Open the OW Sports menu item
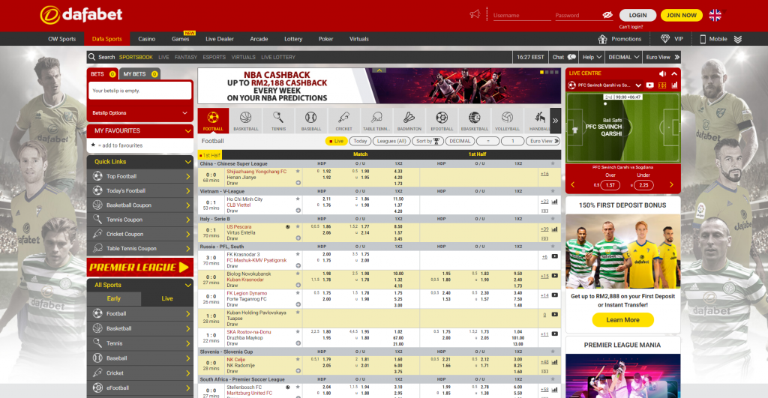768x398 pixels. click(x=61, y=39)
